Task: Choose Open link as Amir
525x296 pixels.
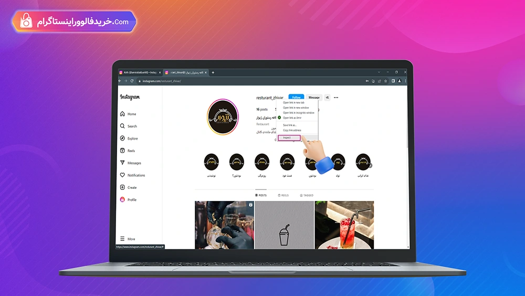Action: (x=297, y=118)
